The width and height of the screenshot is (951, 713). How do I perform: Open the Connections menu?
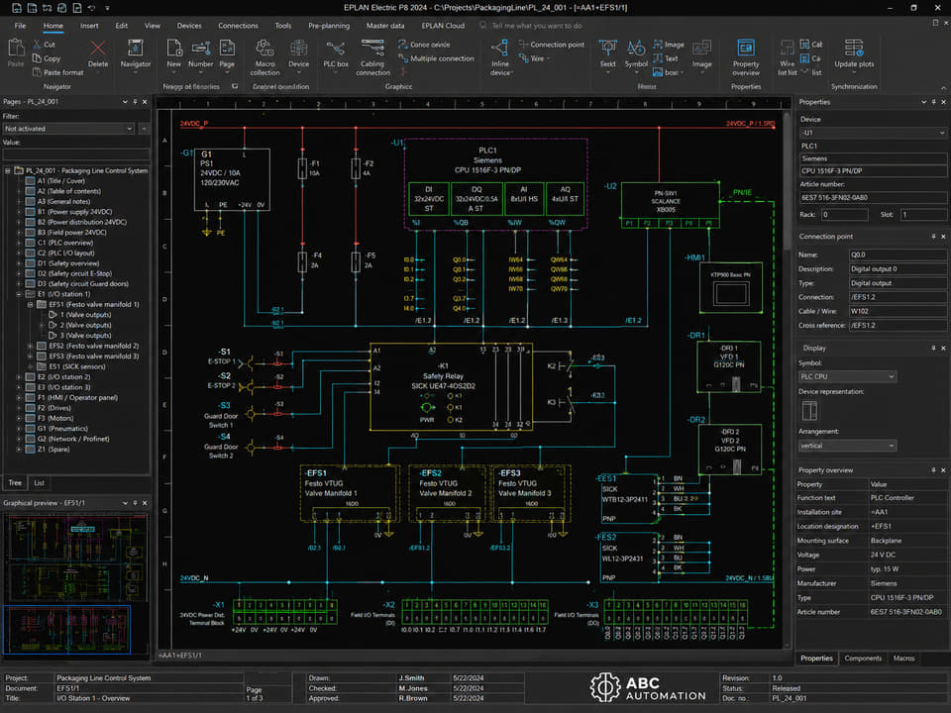click(238, 26)
